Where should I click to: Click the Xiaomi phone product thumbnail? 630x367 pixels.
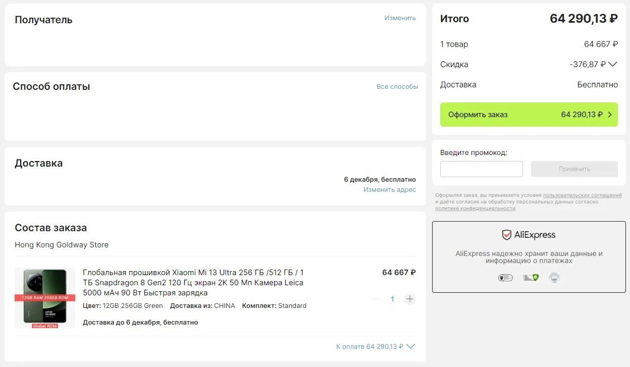(45, 298)
